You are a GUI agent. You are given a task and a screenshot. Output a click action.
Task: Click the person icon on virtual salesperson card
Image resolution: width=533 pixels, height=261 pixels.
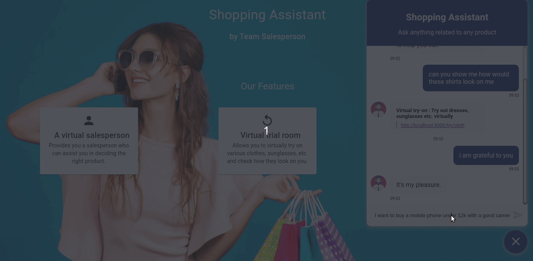click(x=89, y=121)
